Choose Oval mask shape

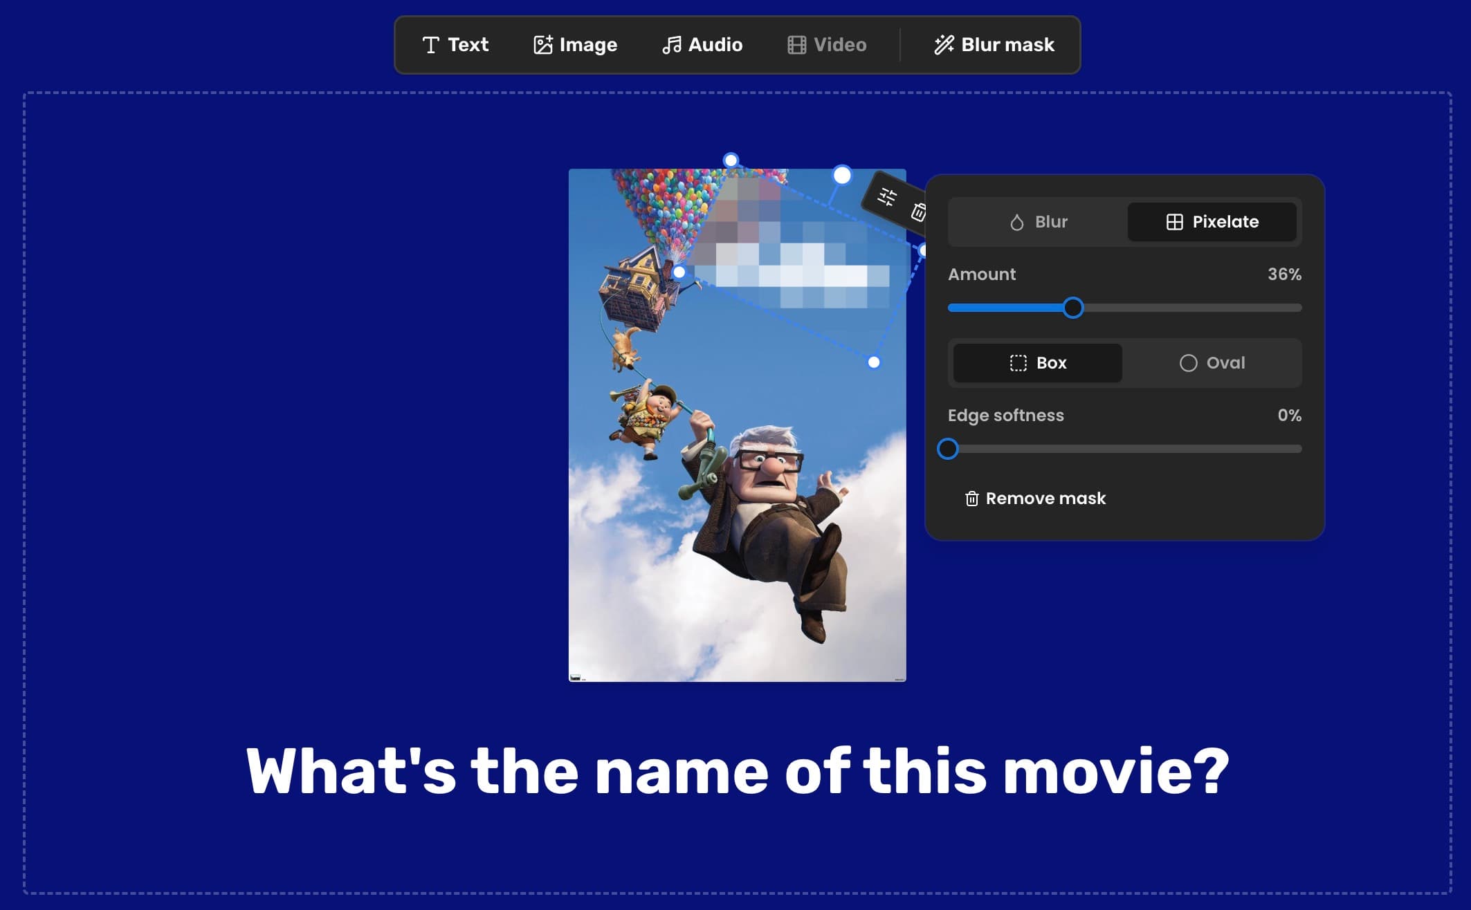[1212, 363]
